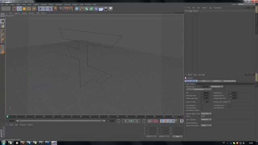Image resolution: width=258 pixels, height=145 pixels.
Task: Open the File menu in main menu bar
Action: [x=2, y=4]
